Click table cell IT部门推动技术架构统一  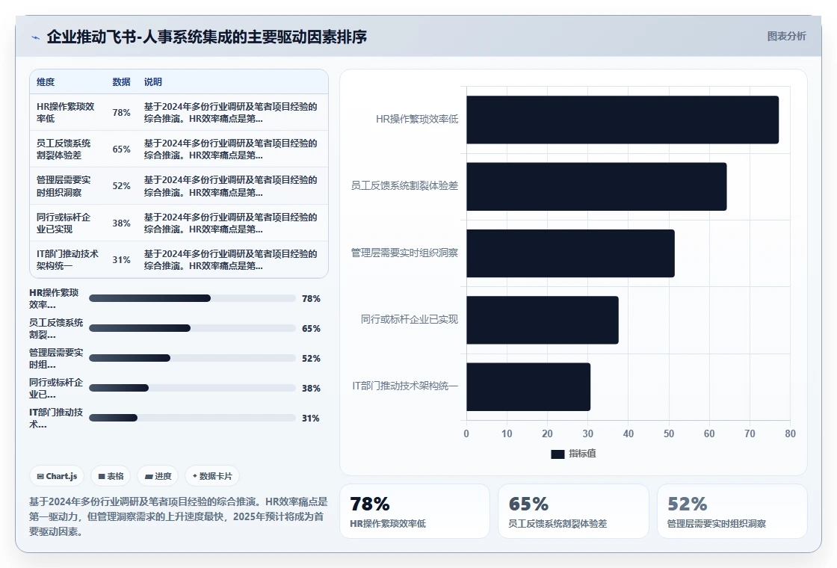(67, 260)
